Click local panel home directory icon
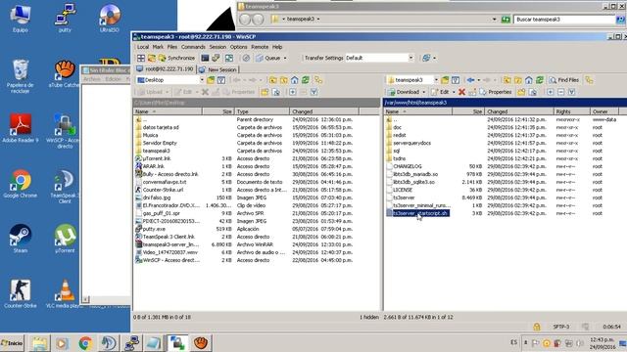627x352 pixels. click(295, 80)
